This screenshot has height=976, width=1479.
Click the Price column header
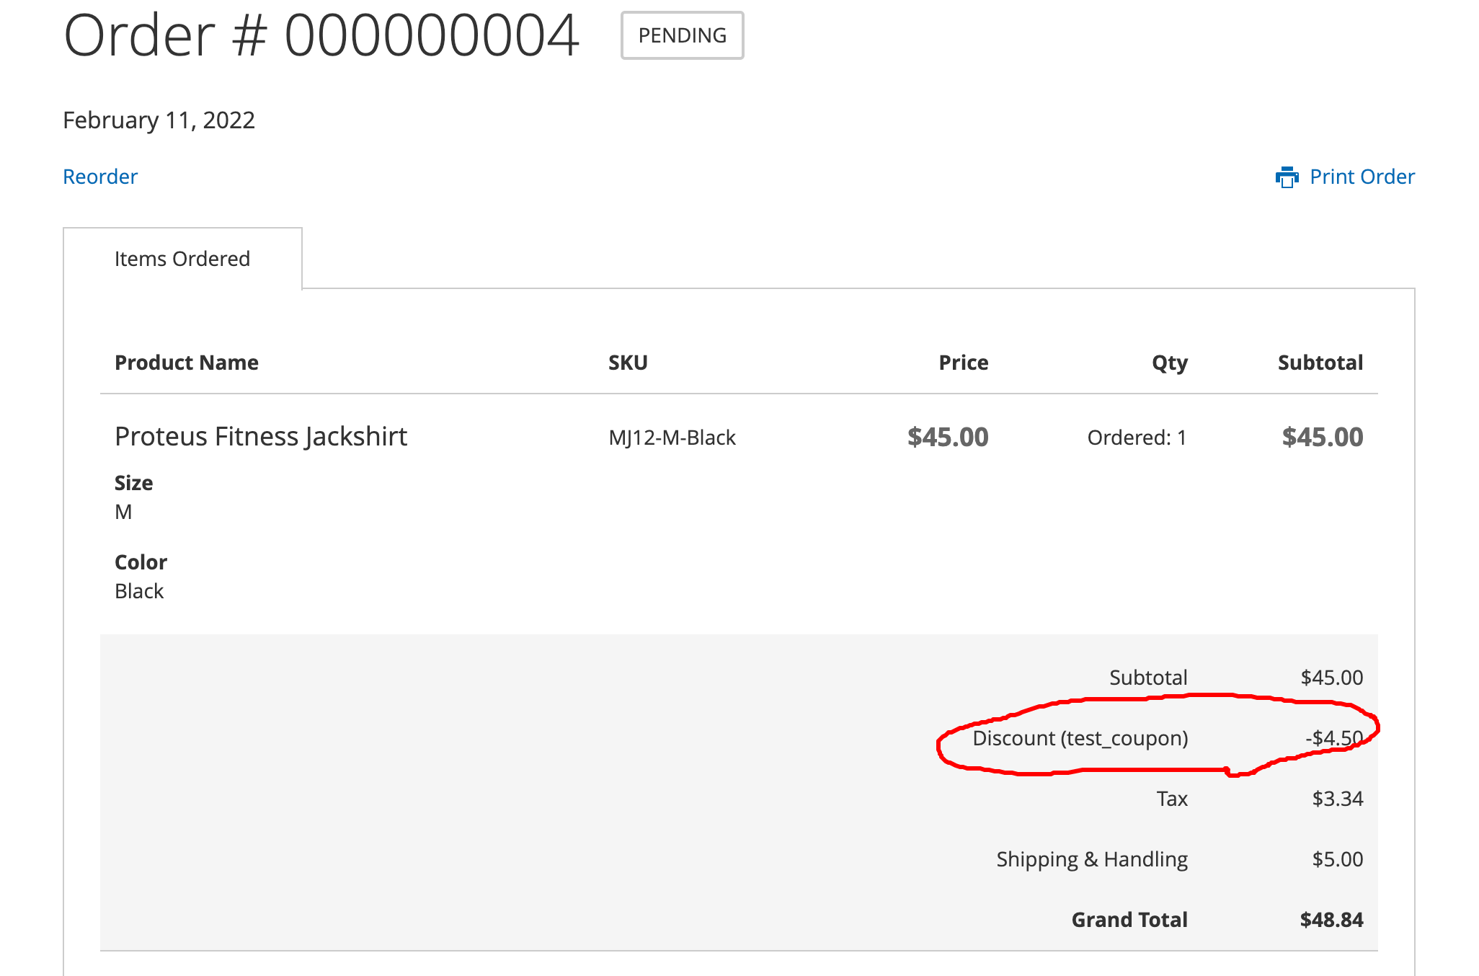click(x=963, y=362)
